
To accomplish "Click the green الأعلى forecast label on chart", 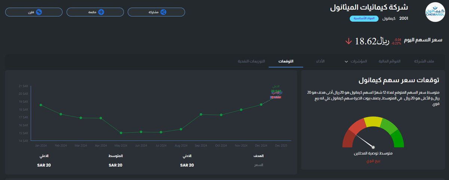I will (x=277, y=87).
